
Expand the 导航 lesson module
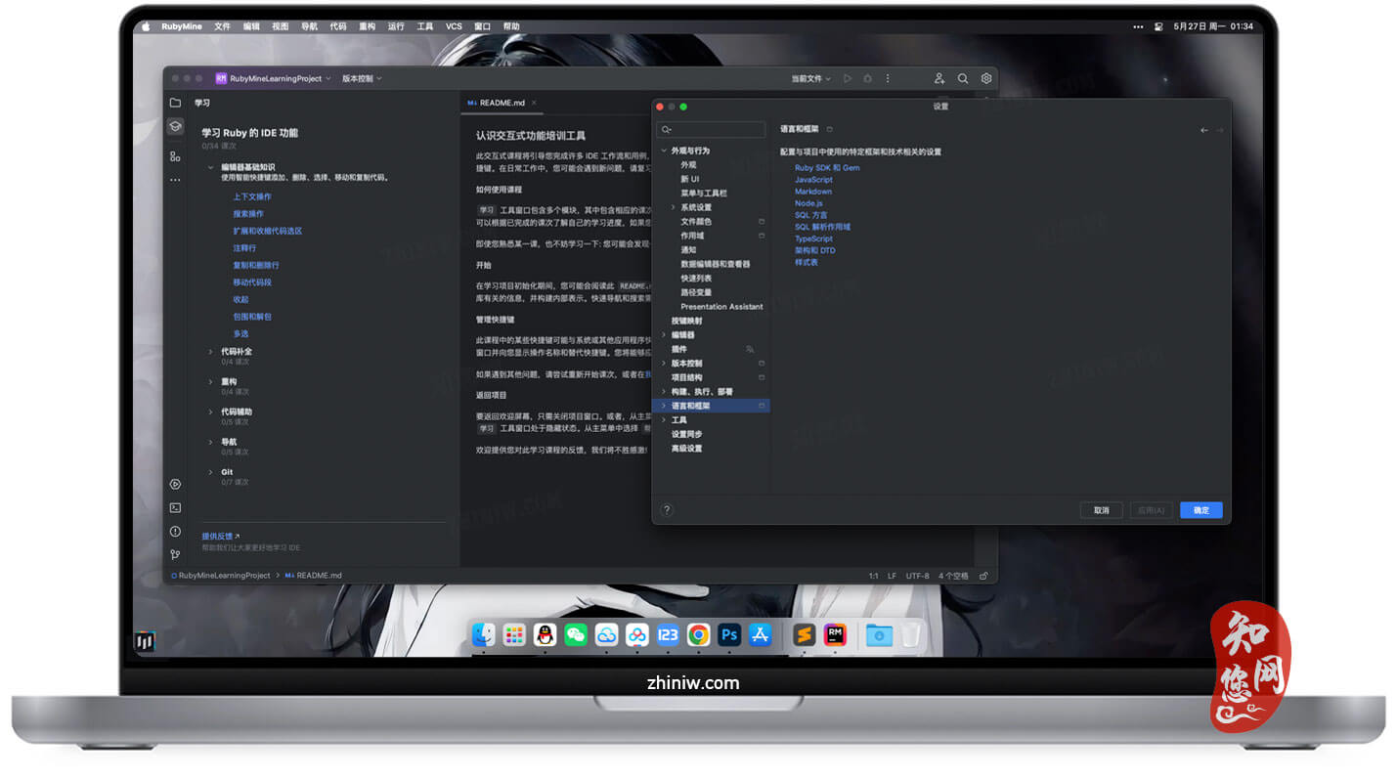click(210, 442)
